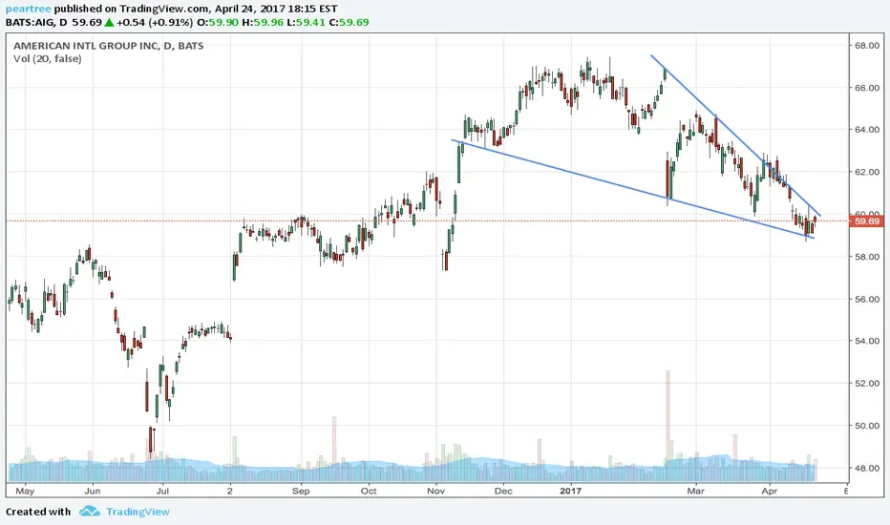This screenshot has width=890, height=525.
Task: Select the 48.00 price axis label
Action: tap(867, 469)
